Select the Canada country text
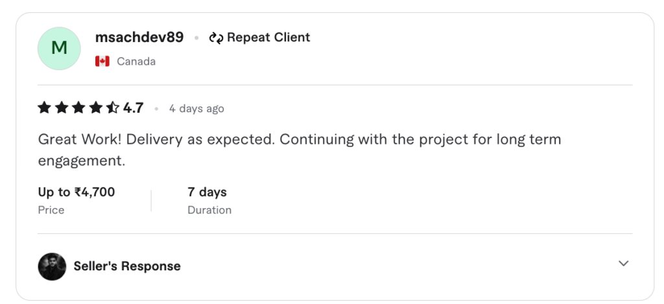This screenshot has height=304, width=664. 136,62
